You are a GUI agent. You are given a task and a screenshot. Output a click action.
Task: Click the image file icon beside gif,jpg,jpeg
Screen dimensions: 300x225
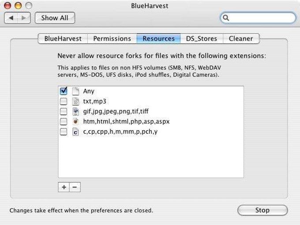click(x=75, y=111)
